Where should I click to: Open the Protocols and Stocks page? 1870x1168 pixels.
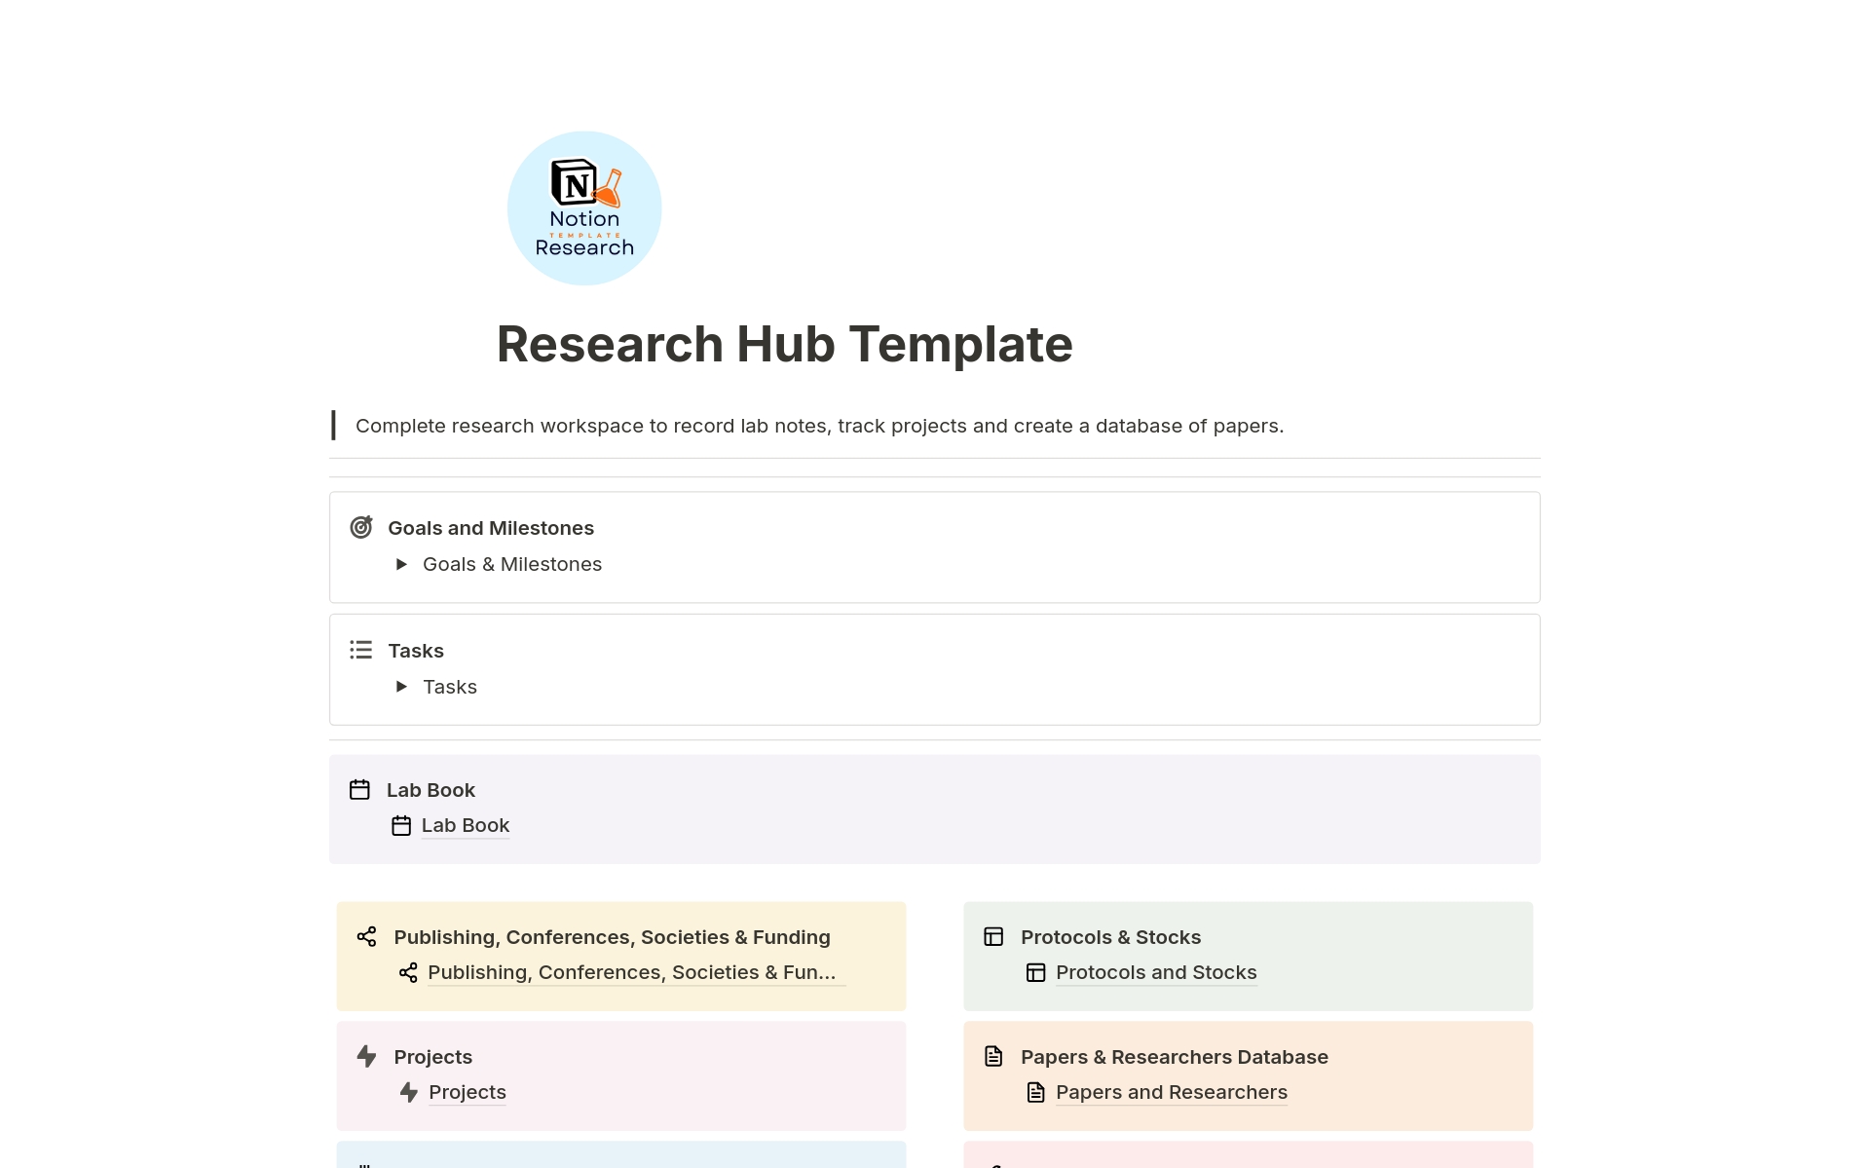1156,972
